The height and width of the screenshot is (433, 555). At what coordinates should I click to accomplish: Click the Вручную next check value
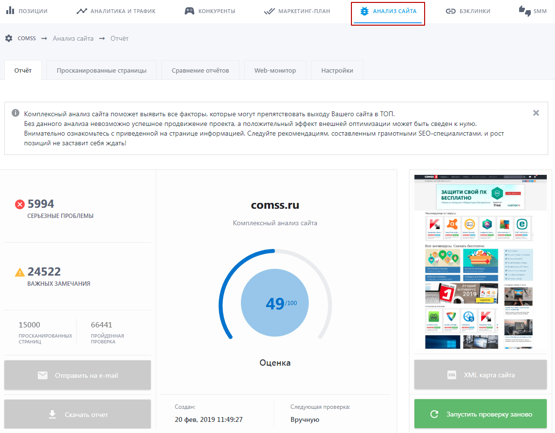click(305, 419)
